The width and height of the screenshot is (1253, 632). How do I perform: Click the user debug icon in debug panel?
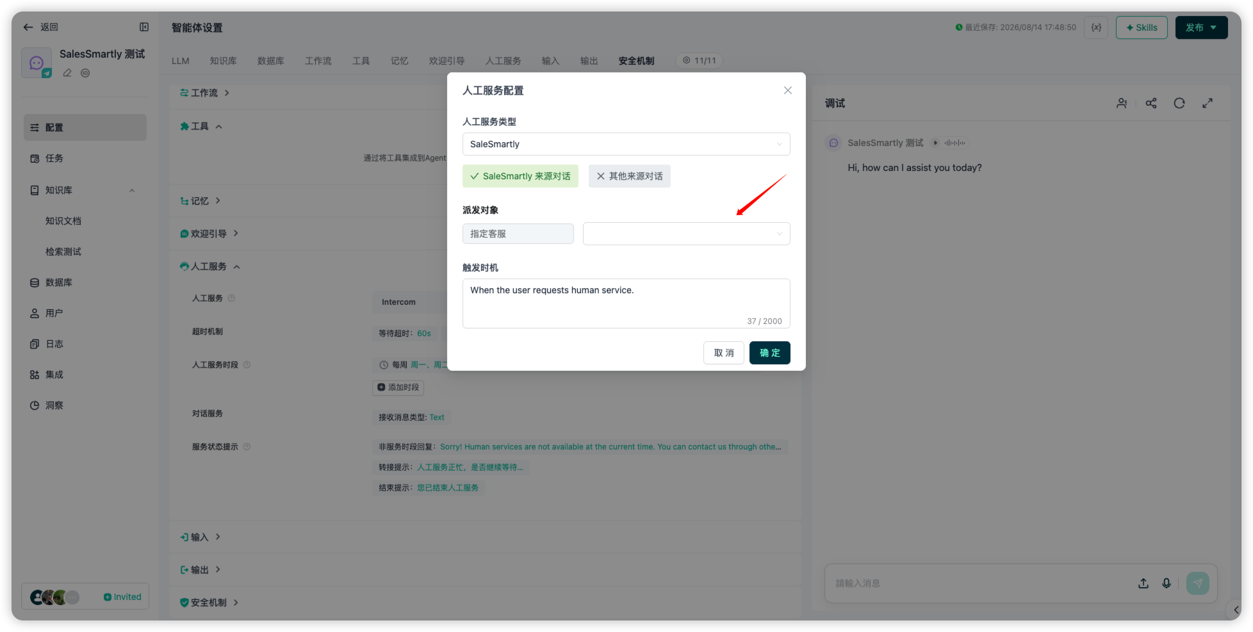click(x=1122, y=103)
